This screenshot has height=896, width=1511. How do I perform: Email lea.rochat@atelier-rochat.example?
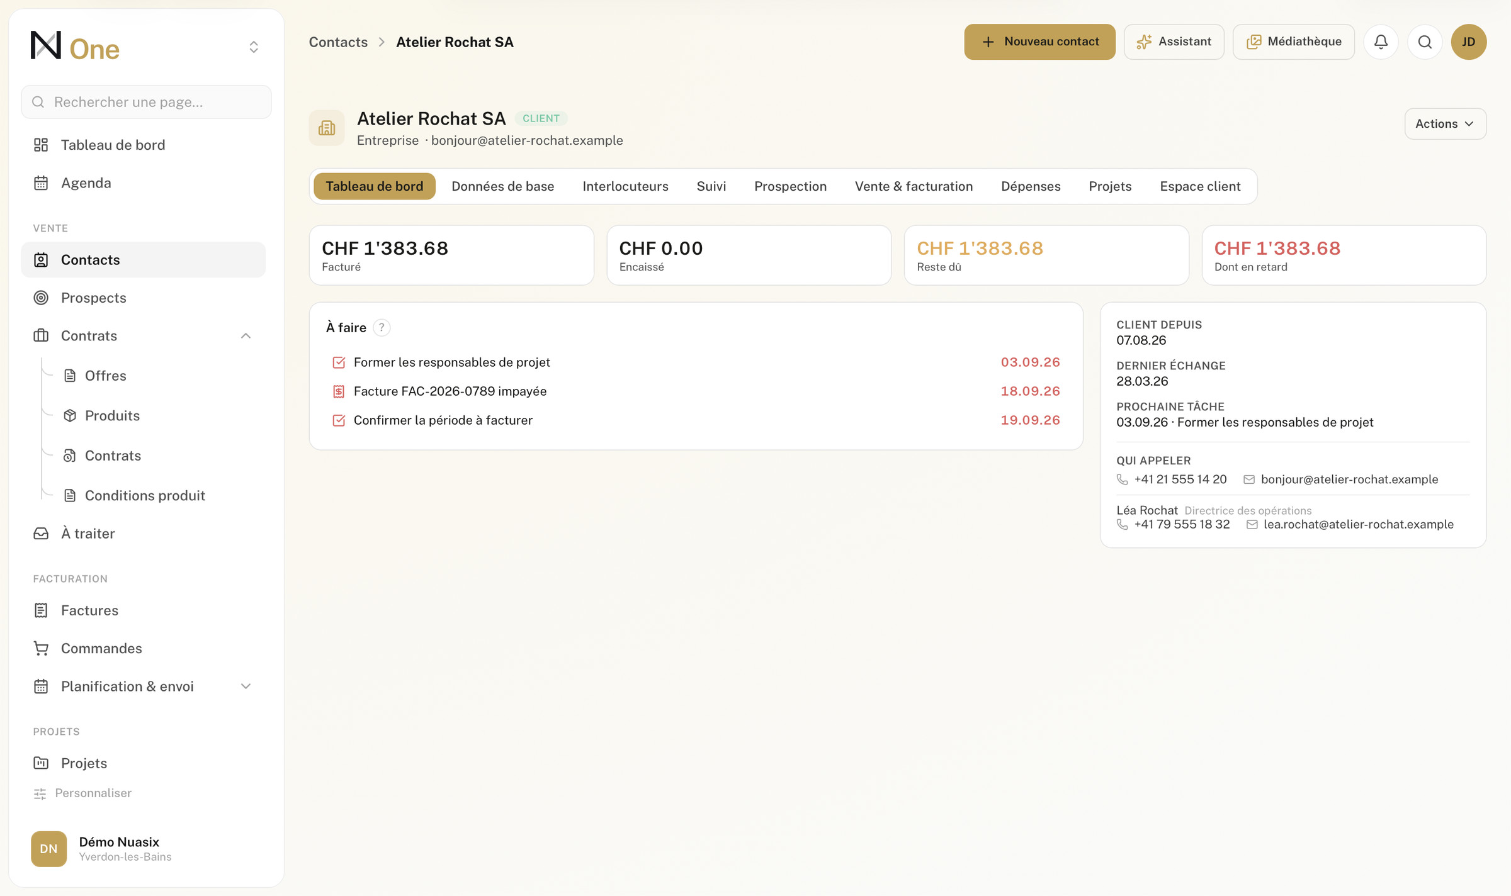click(1350, 524)
